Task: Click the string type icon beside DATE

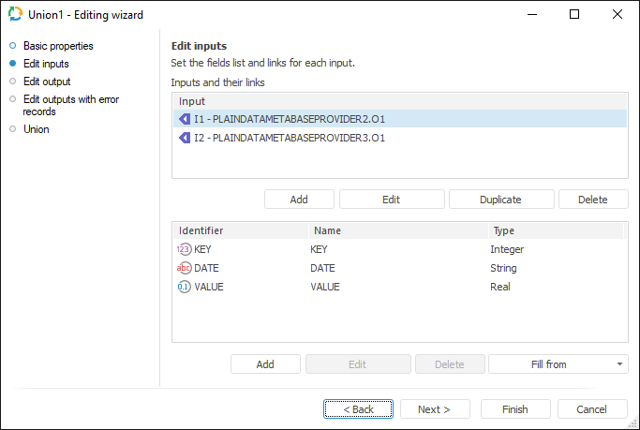Action: click(x=184, y=268)
